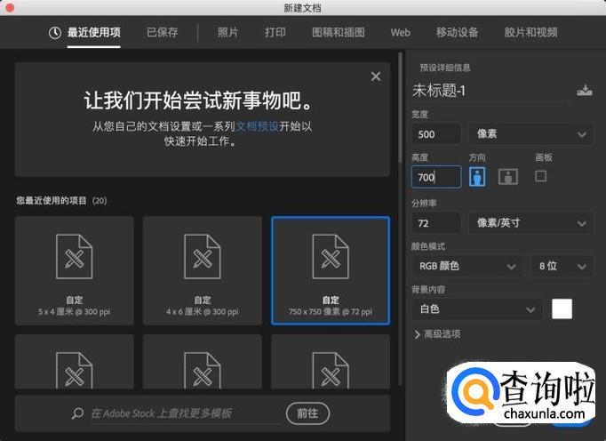Select the 4 x 6 厘米 preset icon
Screen dimensions: 606x441
(203, 257)
